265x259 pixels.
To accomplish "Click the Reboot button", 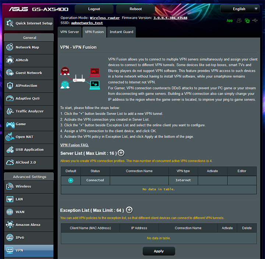I will [135, 9].
